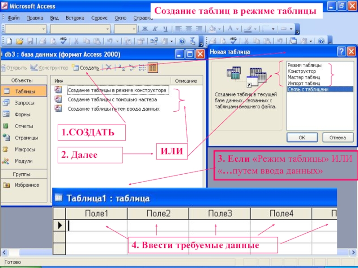
Task: Click the Print icon beside the Save icon
Action: point(43,41)
